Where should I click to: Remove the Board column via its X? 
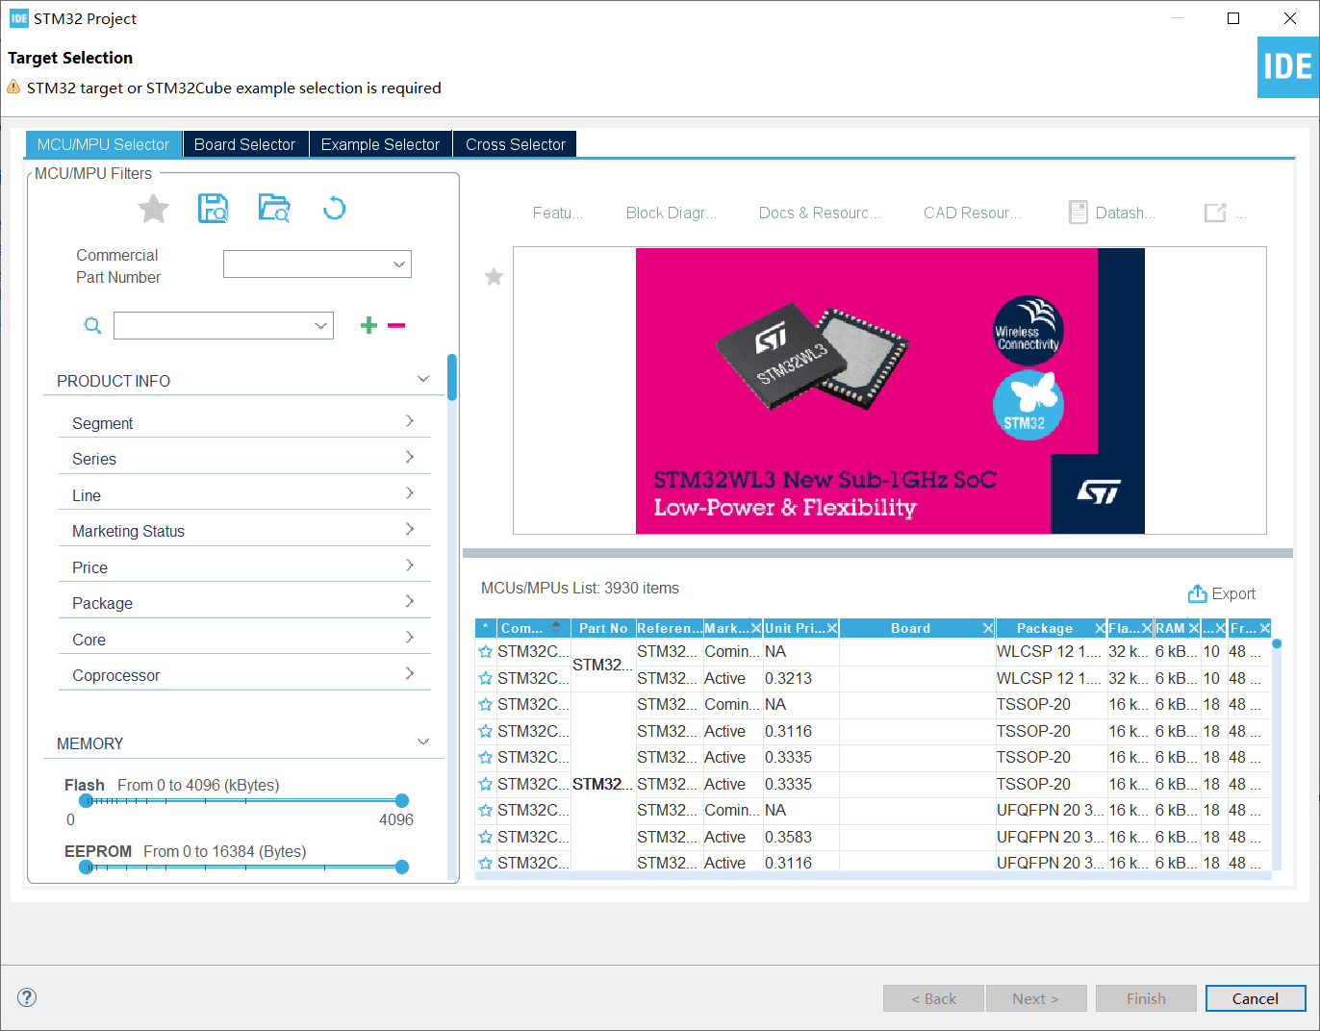[988, 628]
